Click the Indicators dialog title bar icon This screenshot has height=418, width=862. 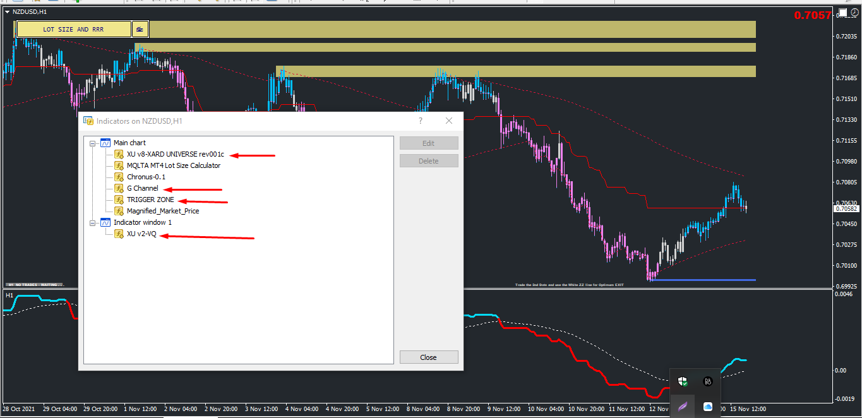coord(88,121)
